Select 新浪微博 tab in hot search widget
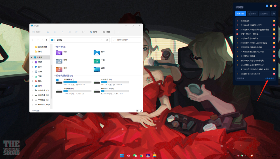 click(x=241, y=13)
